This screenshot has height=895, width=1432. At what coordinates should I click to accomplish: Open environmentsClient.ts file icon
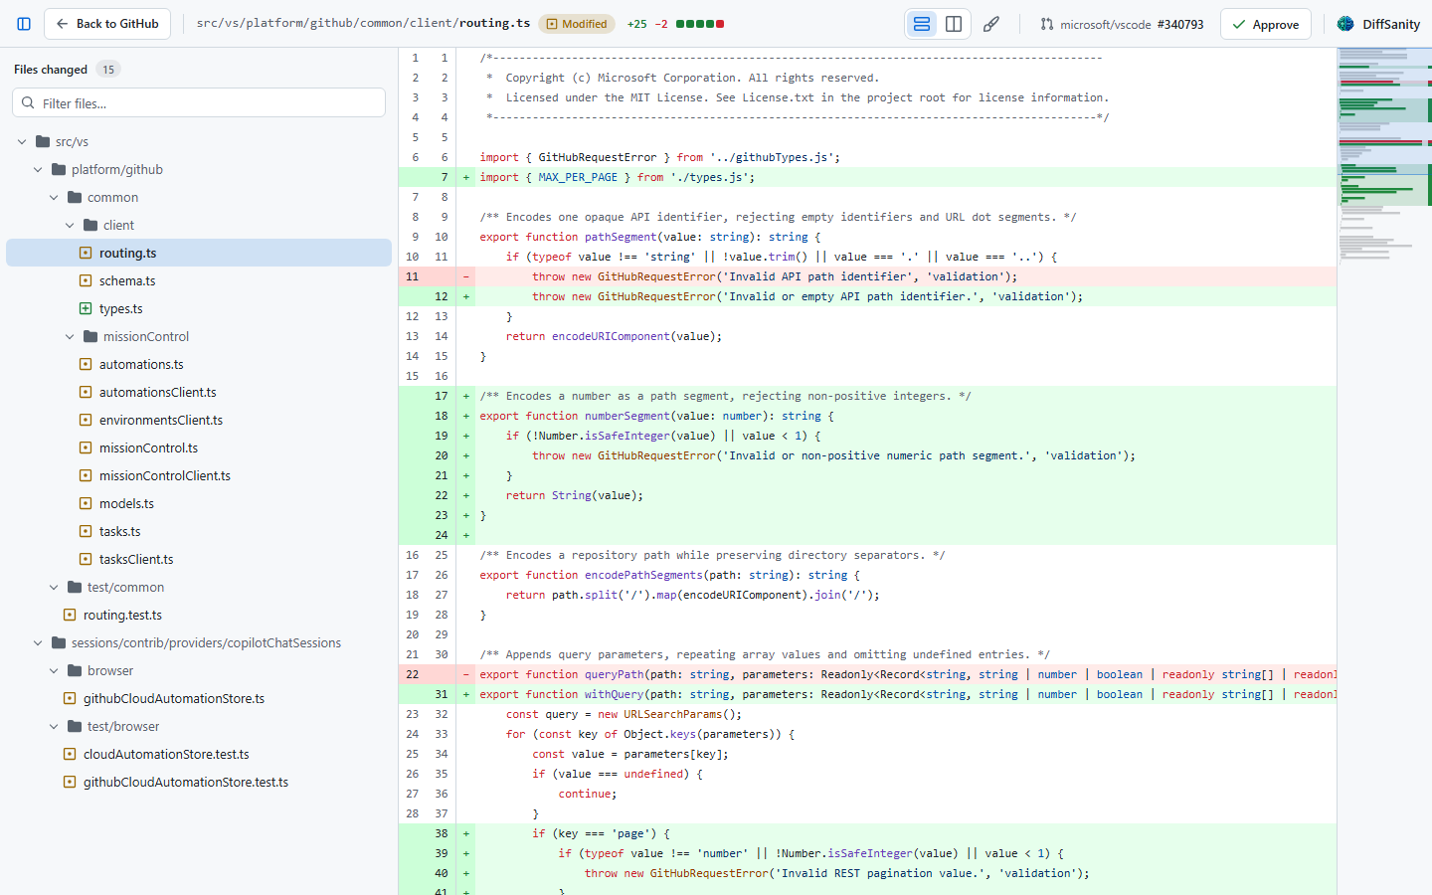(86, 421)
